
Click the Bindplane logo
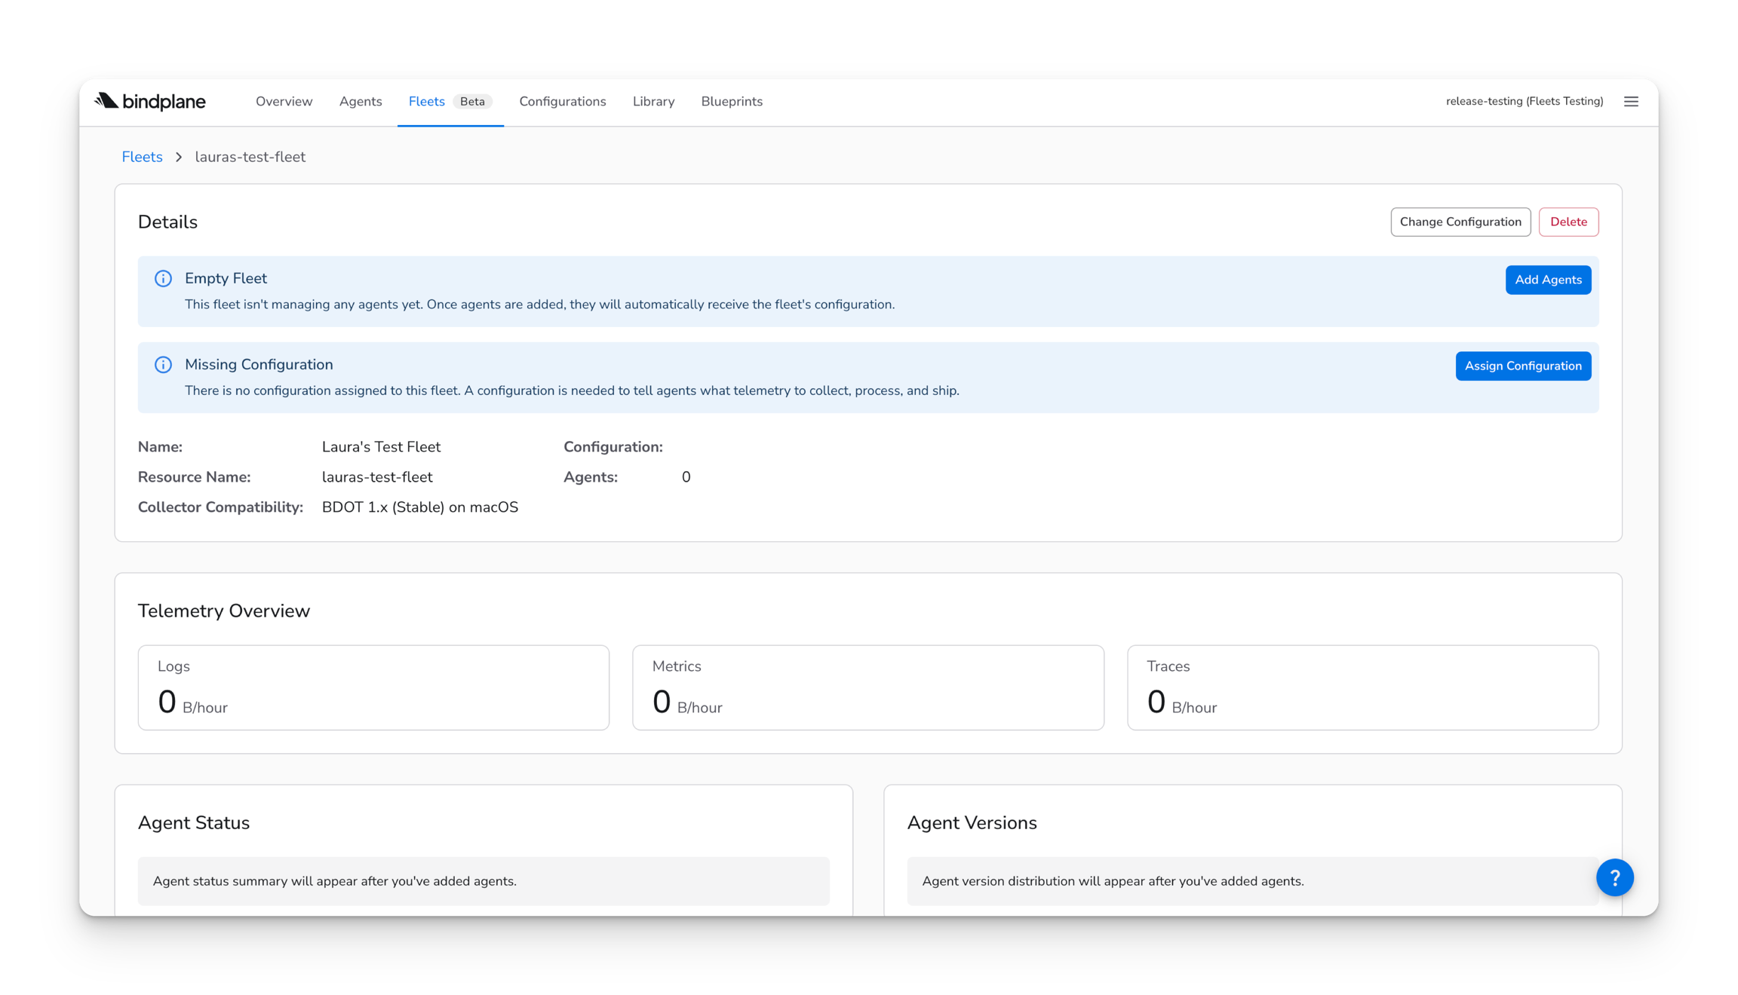(149, 101)
